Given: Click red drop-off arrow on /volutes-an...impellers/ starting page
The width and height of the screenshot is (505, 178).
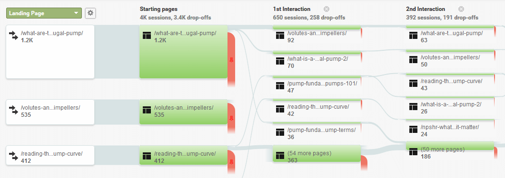Looking at the screenshot, I should (231, 118).
